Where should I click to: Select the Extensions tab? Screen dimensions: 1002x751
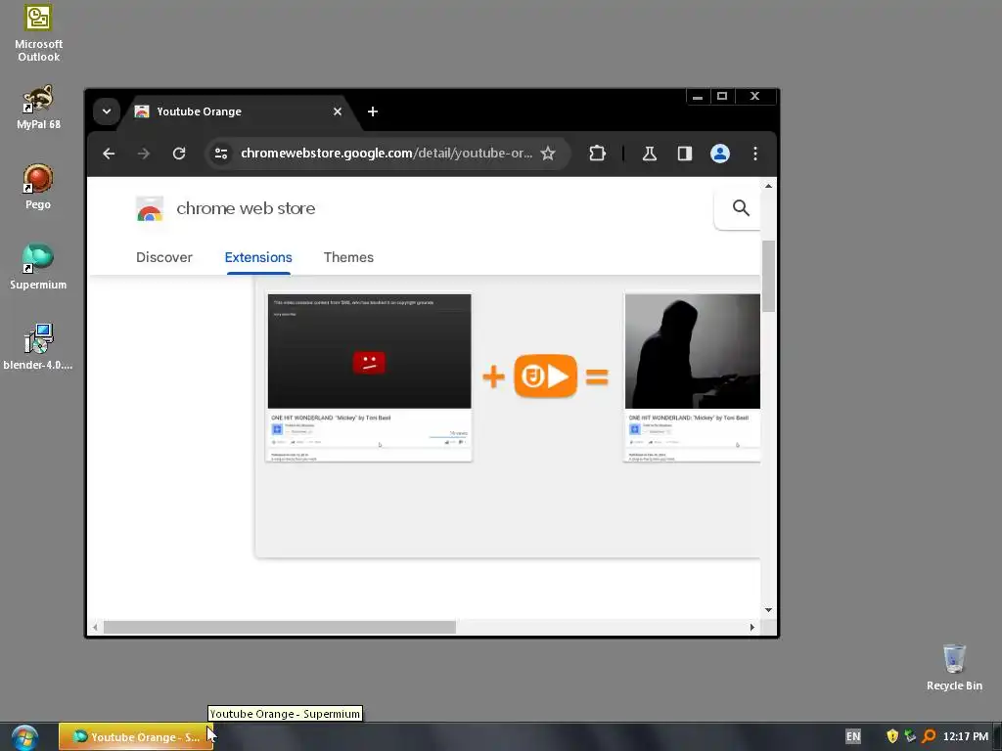[258, 257]
